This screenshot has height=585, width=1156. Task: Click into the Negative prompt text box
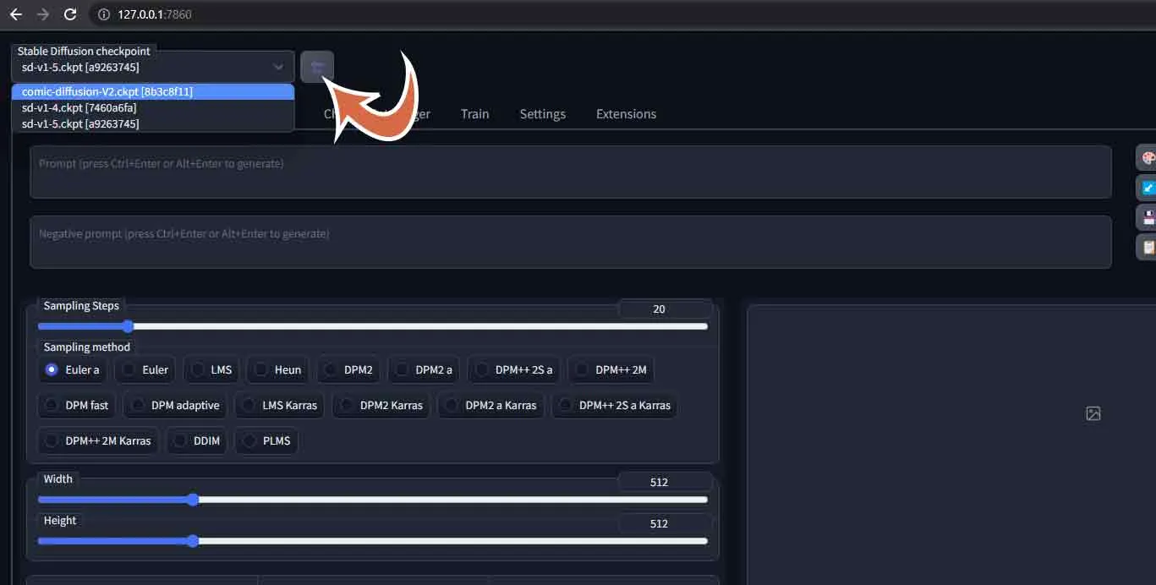pyautogui.click(x=571, y=242)
